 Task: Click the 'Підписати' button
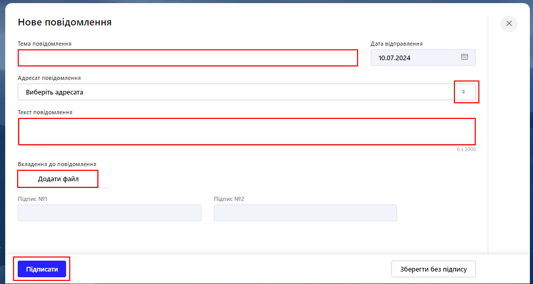tap(42, 269)
